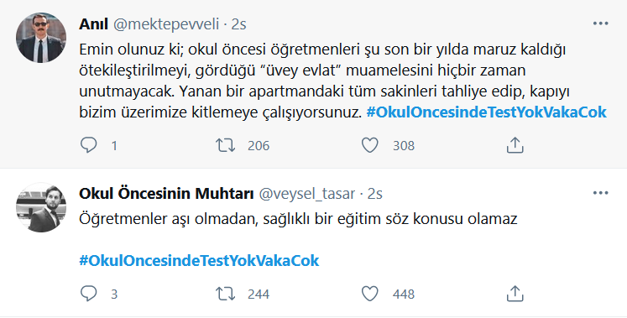Viewport: 627px width, 318px height.
Task: Retweet Anıl's tweet with 206 retweets
Action: click(x=226, y=145)
